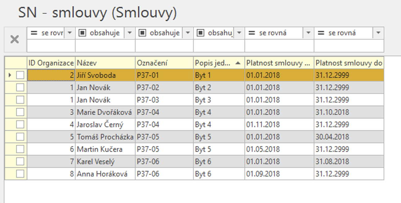Select the Tomáš Procházka name cell
Viewport: 401px width, 203px height.
pos(105,137)
